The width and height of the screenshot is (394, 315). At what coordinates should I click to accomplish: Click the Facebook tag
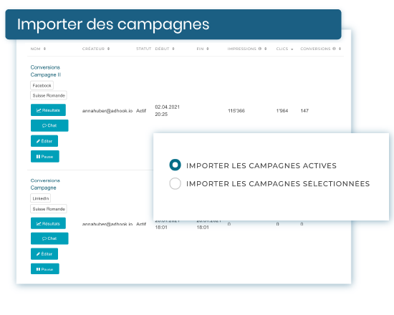(x=42, y=85)
